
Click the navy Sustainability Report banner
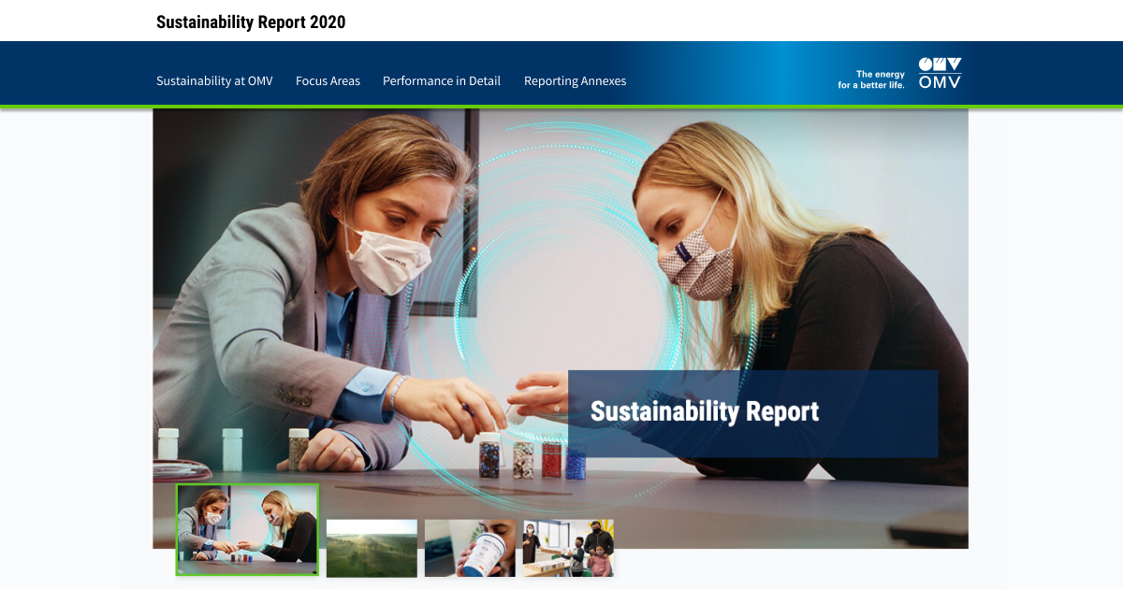(x=751, y=412)
